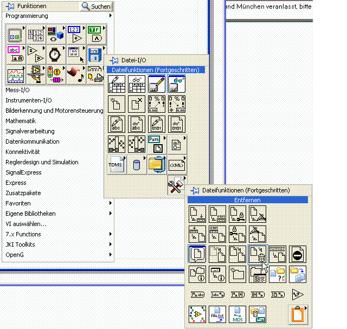
Task: Click the Suchen search button
Action: (97, 7)
